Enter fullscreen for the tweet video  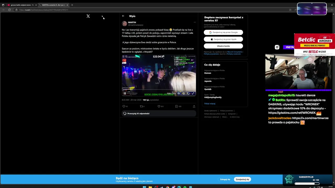(x=193, y=93)
